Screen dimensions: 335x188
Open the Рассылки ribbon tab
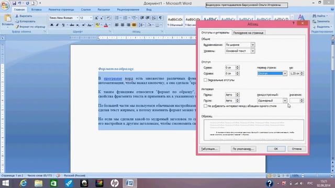tap(104, 9)
